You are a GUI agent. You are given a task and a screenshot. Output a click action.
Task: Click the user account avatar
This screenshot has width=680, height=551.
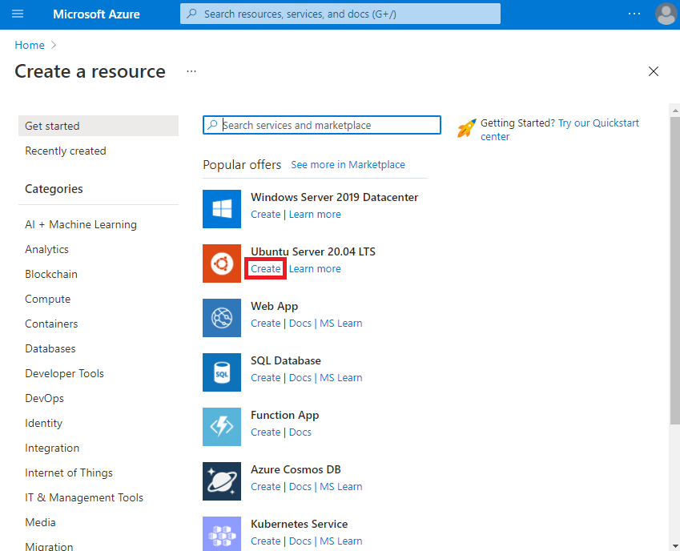(x=666, y=14)
